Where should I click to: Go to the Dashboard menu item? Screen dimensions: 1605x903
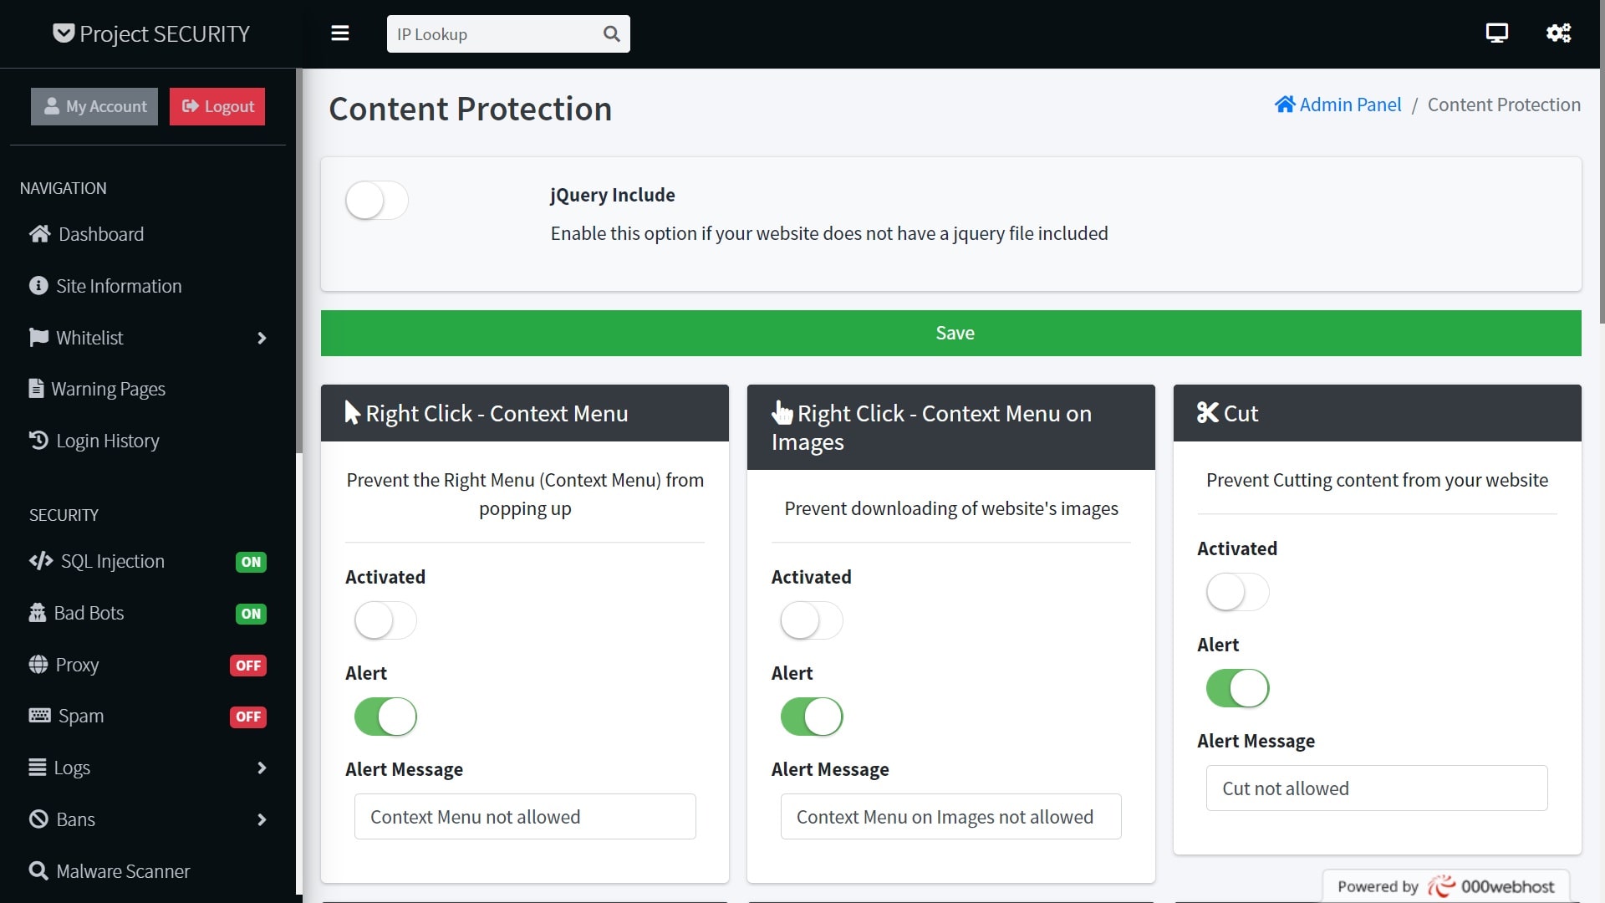point(99,234)
